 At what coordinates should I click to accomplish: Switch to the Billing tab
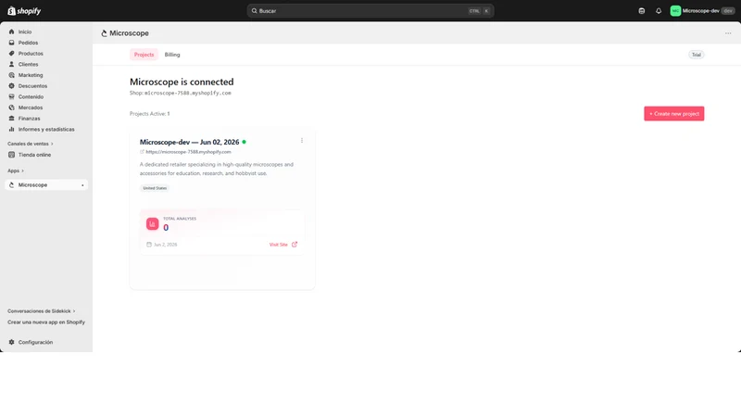[172, 55]
